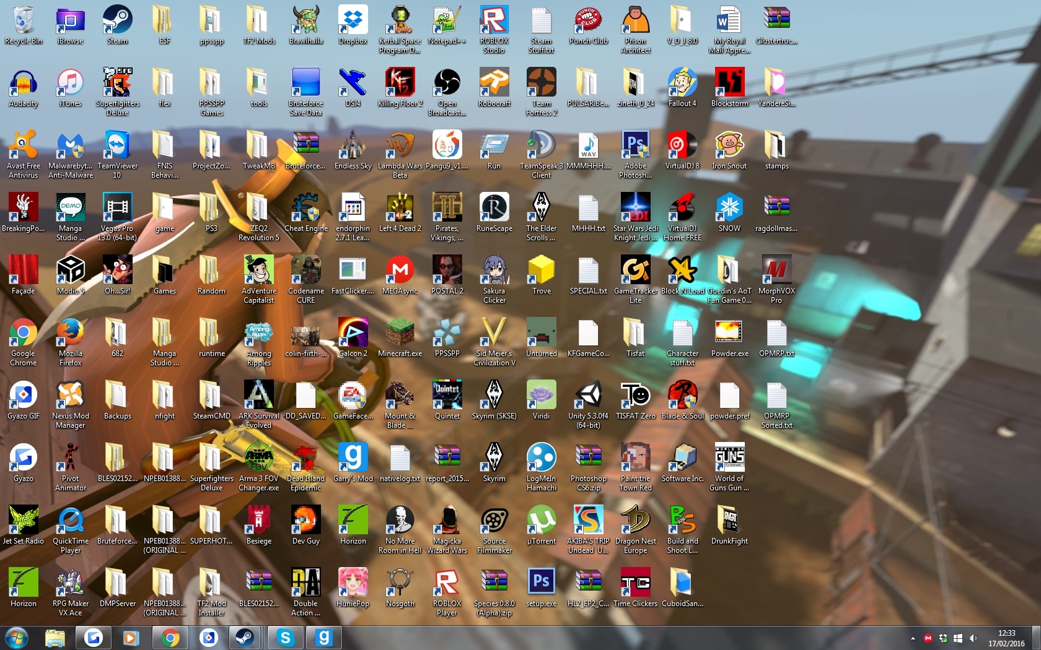Select the Cheat Engine desktop shortcut
The height and width of the screenshot is (650, 1041).
[x=306, y=213]
